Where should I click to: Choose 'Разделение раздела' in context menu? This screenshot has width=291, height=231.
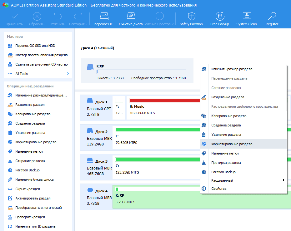[243, 97]
